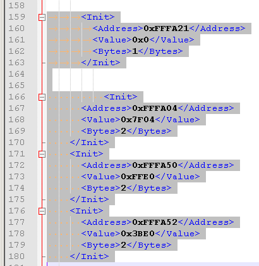The height and width of the screenshot is (266, 259).
Task: Collapse the Init block at line 166
Action: pyautogui.click(x=42, y=97)
